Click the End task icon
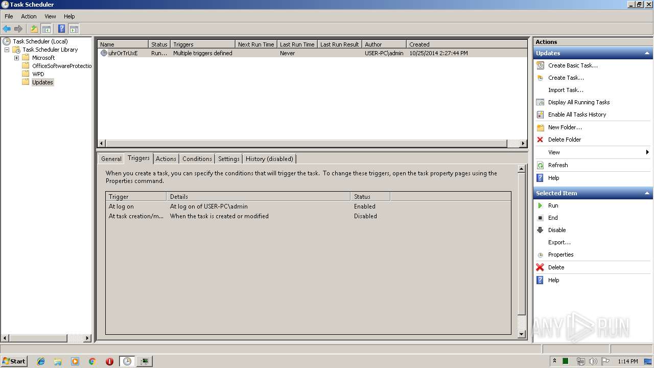654x368 pixels. [x=540, y=218]
